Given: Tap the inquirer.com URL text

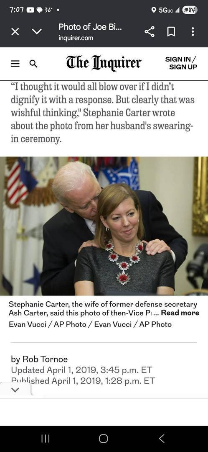Looking at the screenshot, I should point(76,38).
